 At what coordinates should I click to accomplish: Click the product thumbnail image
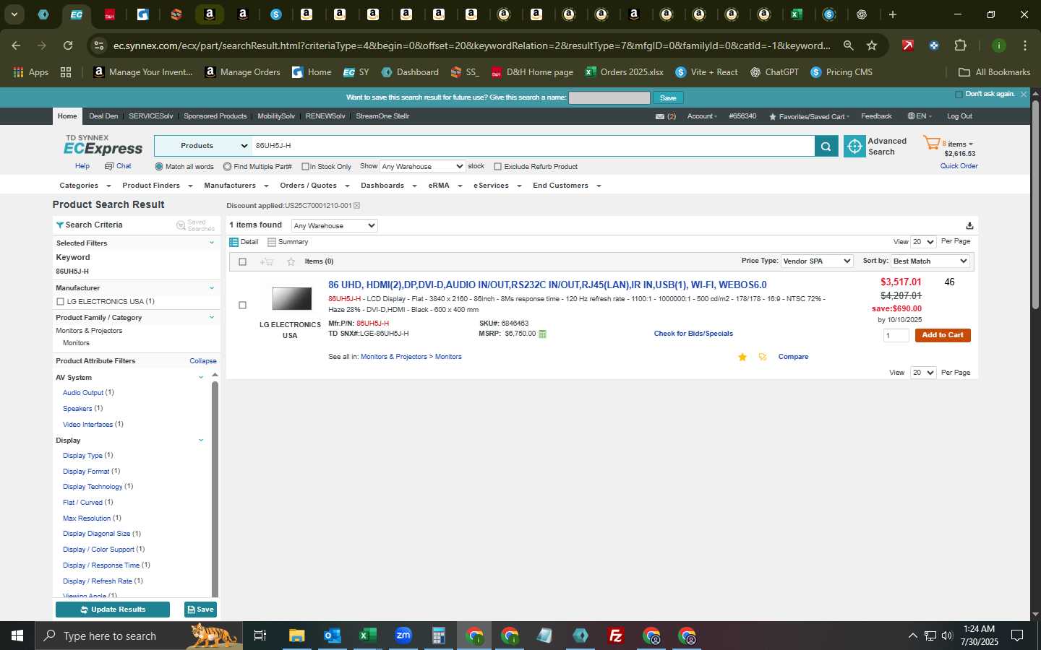291,298
